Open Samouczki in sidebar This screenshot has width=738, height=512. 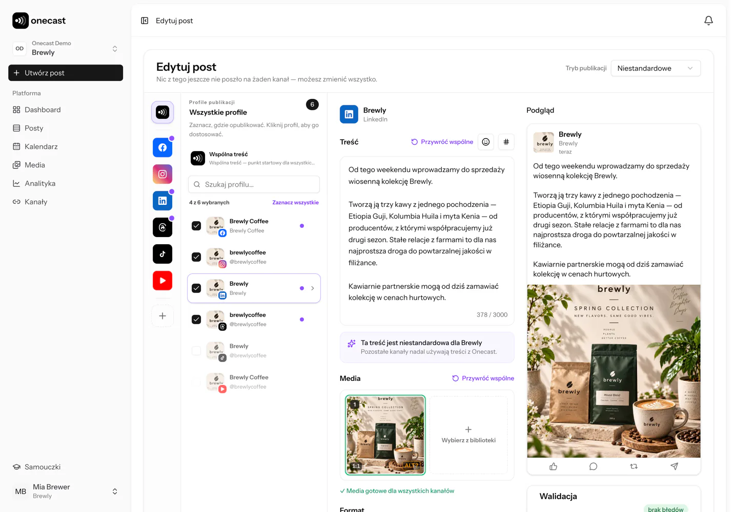tap(66, 467)
